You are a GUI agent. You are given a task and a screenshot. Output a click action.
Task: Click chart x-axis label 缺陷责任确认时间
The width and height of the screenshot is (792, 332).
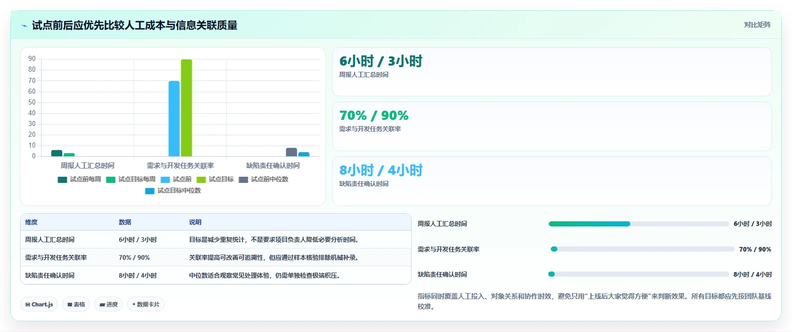click(x=273, y=165)
